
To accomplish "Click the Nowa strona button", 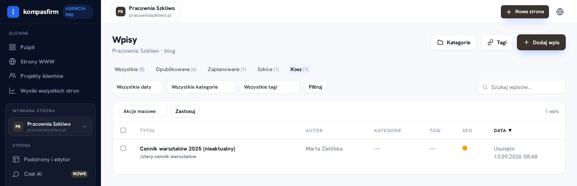I will point(525,12).
